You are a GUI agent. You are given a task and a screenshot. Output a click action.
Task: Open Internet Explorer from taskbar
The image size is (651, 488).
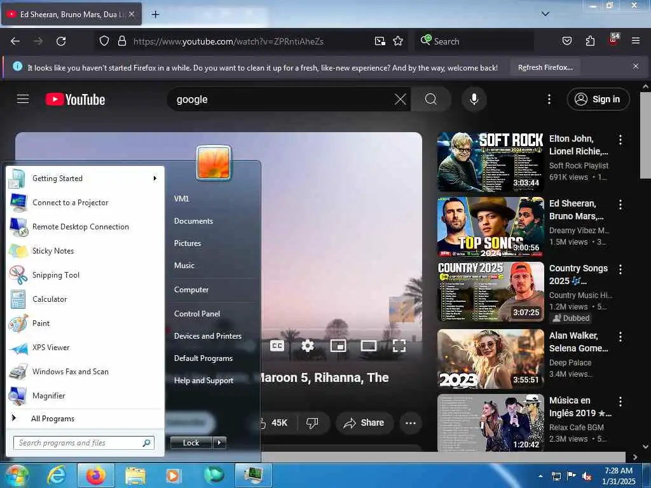tap(57, 475)
